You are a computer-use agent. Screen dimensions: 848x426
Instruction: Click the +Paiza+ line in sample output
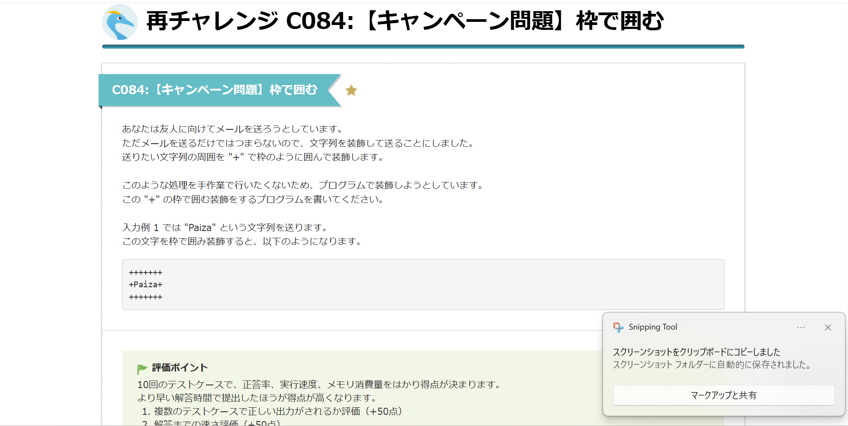(146, 285)
